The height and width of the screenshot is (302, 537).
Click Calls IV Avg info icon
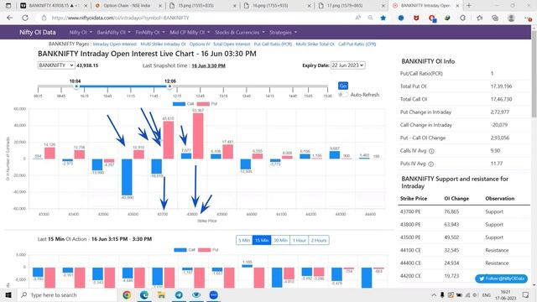tap(431, 151)
